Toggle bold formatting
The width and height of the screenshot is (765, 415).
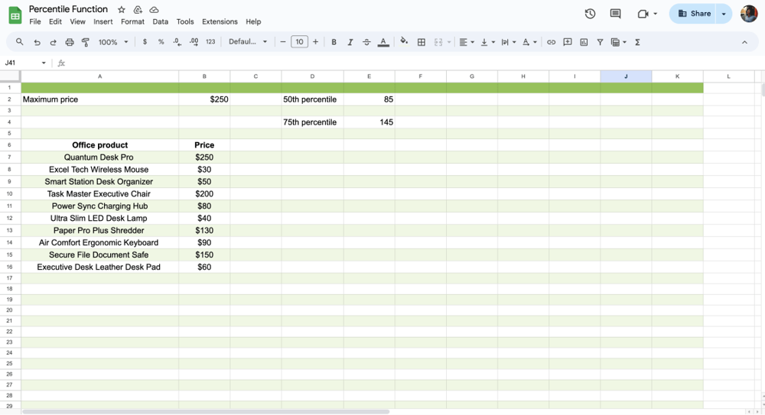pyautogui.click(x=334, y=42)
